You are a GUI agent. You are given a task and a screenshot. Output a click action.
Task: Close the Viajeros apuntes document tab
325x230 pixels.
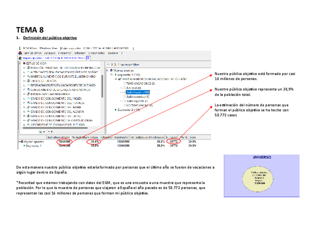click(88, 58)
